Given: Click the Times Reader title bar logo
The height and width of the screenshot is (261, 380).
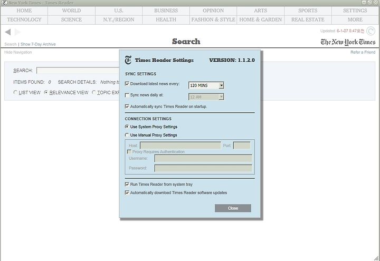Looking at the screenshot, I should pos(4,3).
